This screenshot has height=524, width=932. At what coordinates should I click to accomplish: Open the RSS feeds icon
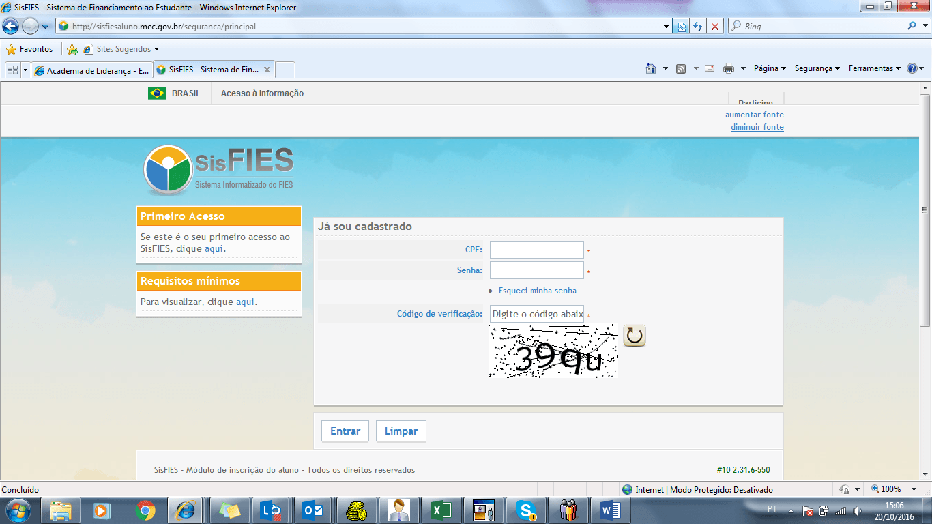point(682,68)
